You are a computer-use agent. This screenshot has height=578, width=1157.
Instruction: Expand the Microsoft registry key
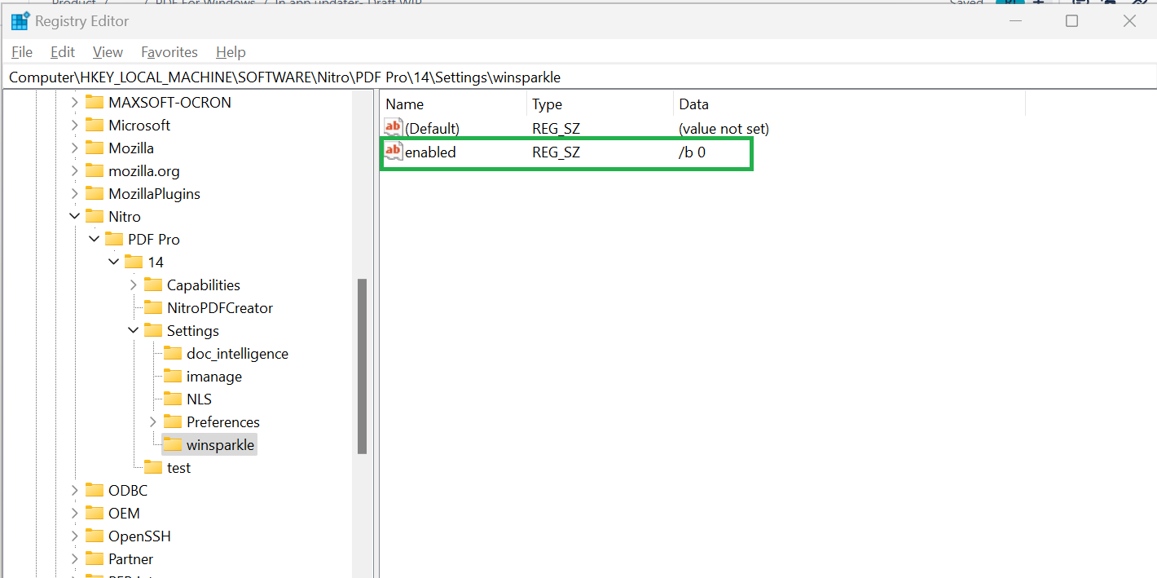click(75, 126)
